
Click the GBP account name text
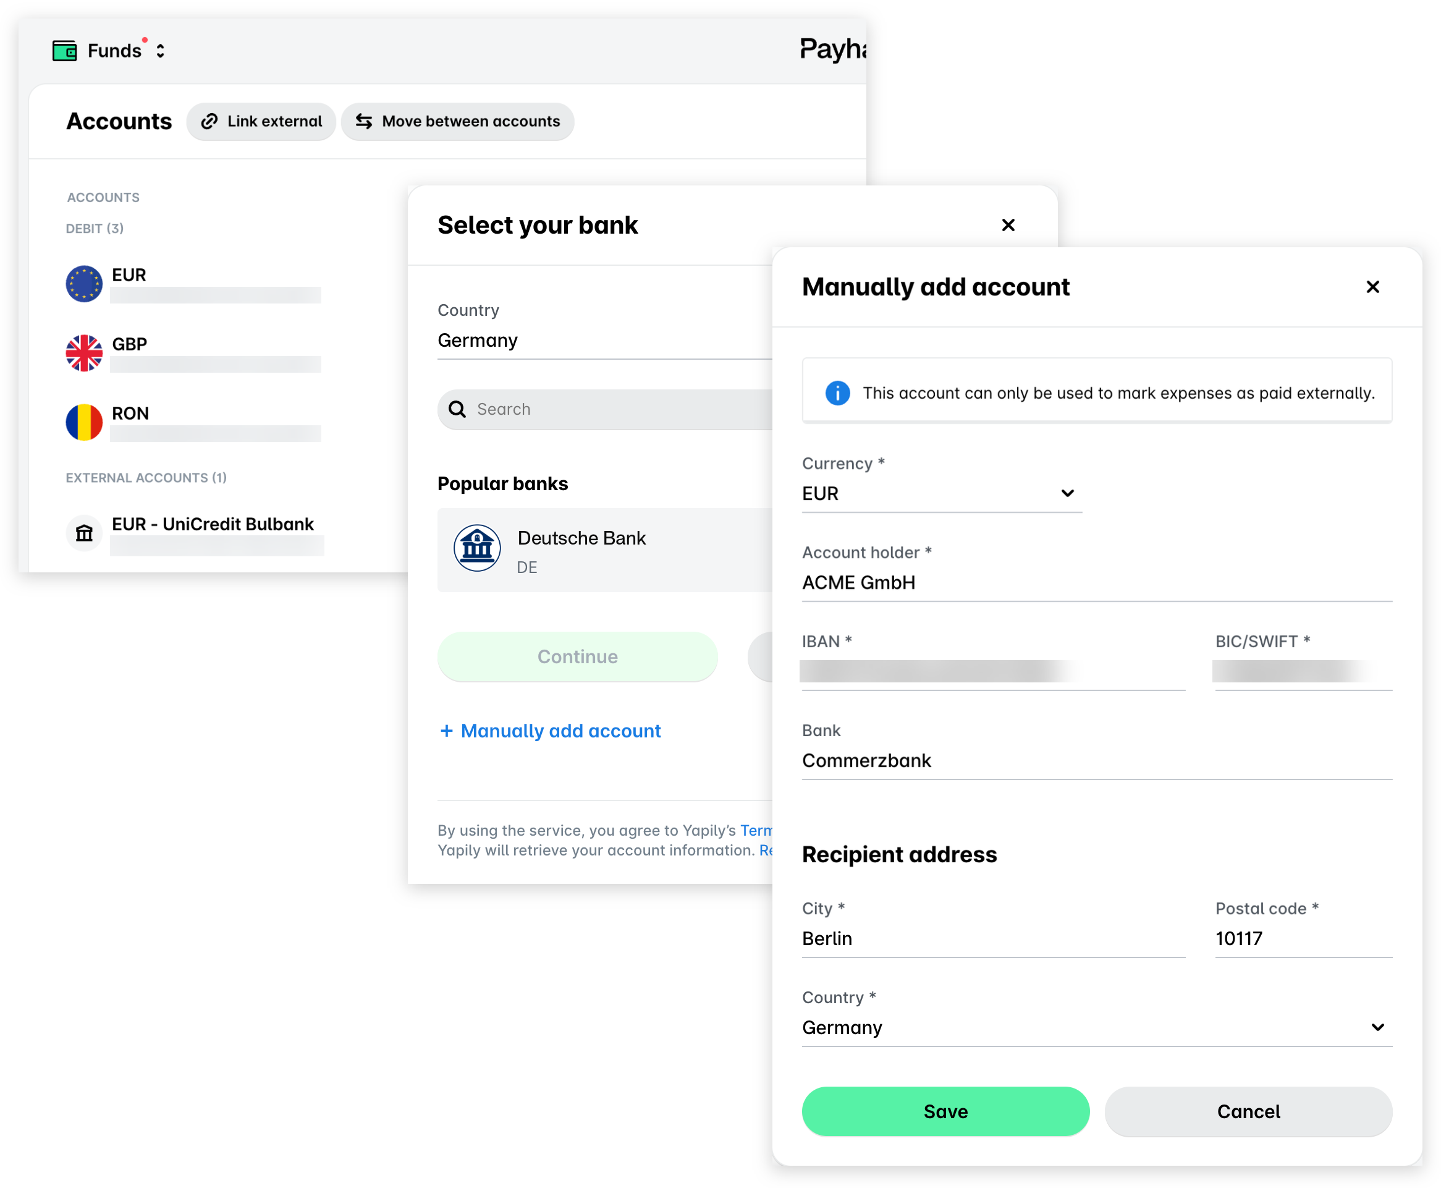point(129,344)
